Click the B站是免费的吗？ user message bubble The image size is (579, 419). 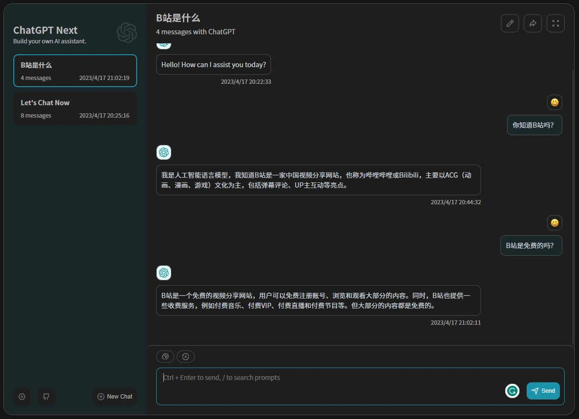pos(531,246)
